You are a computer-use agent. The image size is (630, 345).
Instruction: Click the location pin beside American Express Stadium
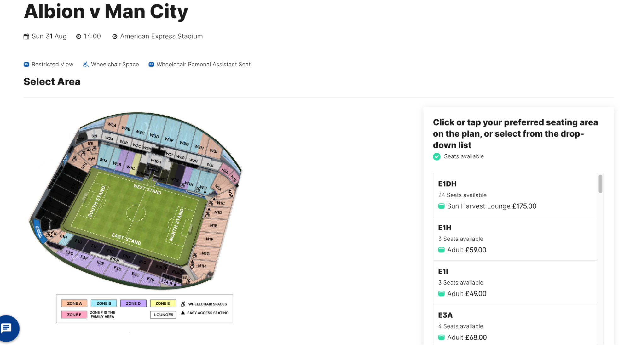coord(115,36)
